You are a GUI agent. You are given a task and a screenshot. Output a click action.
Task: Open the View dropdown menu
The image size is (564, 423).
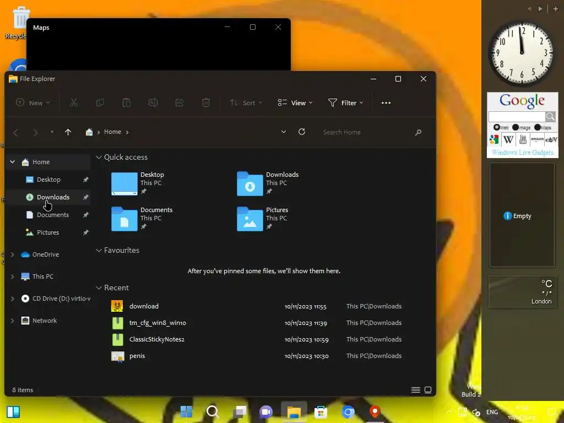point(295,103)
